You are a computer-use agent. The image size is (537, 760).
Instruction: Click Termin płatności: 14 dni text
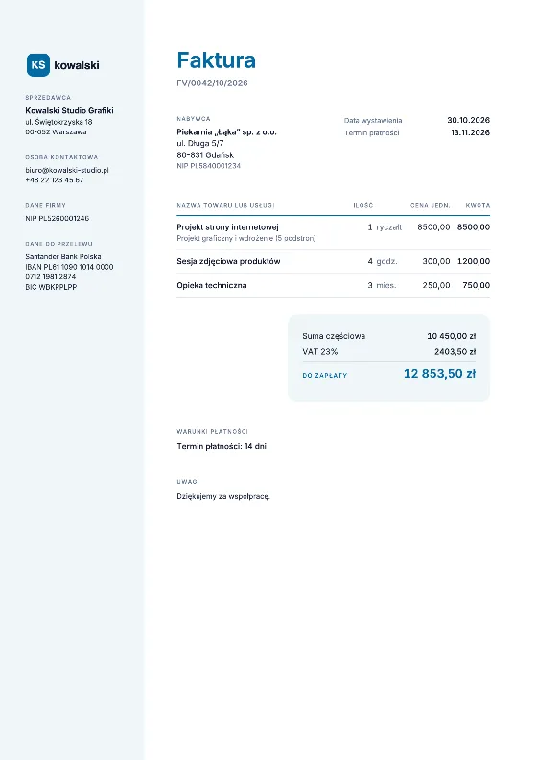[222, 446]
